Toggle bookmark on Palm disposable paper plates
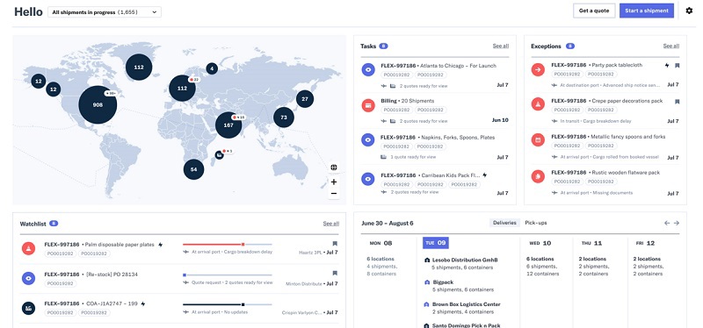This screenshot has height=328, width=703. 335,244
